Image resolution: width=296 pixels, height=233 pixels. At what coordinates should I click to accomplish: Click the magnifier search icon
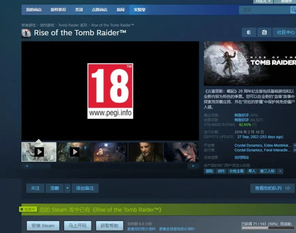293,10
